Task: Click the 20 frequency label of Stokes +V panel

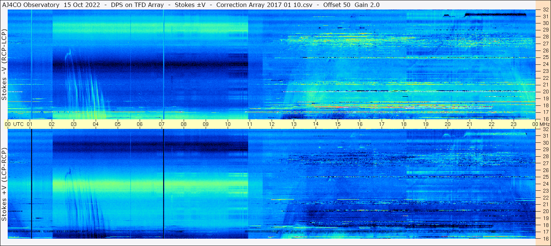Action: 546,211
